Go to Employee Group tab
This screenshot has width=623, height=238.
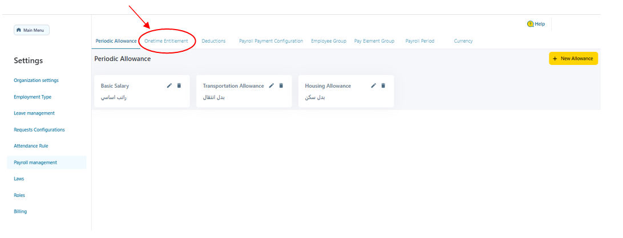coord(329,41)
